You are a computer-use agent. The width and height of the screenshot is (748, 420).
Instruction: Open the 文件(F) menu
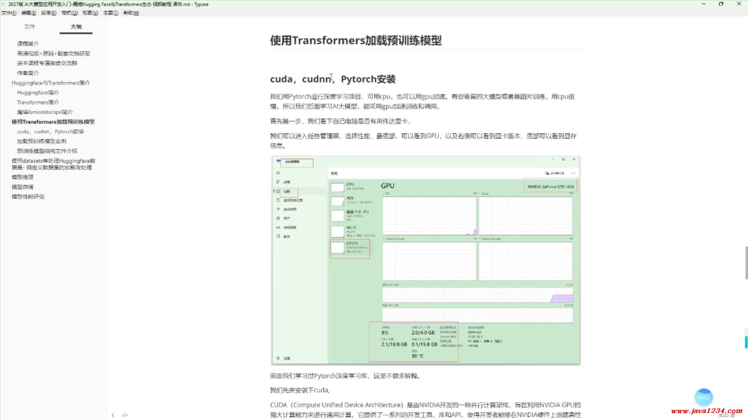[x=8, y=13]
